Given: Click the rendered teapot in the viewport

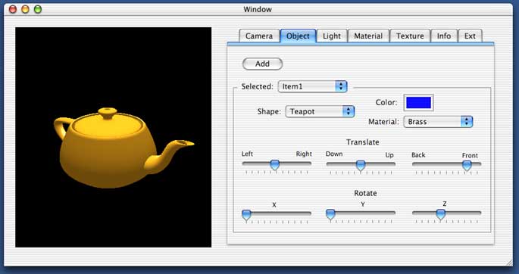Looking at the screenshot, I should pos(124,148).
